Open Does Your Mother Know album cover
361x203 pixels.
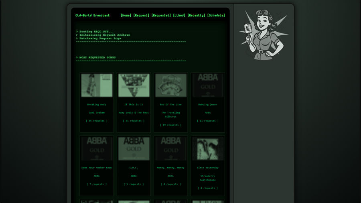tap(97, 148)
